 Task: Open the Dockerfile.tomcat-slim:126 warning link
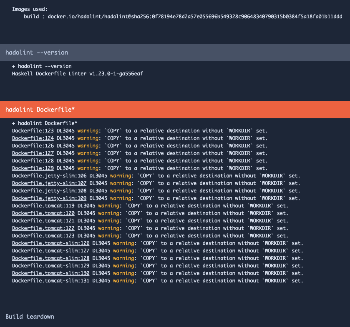[50, 243]
